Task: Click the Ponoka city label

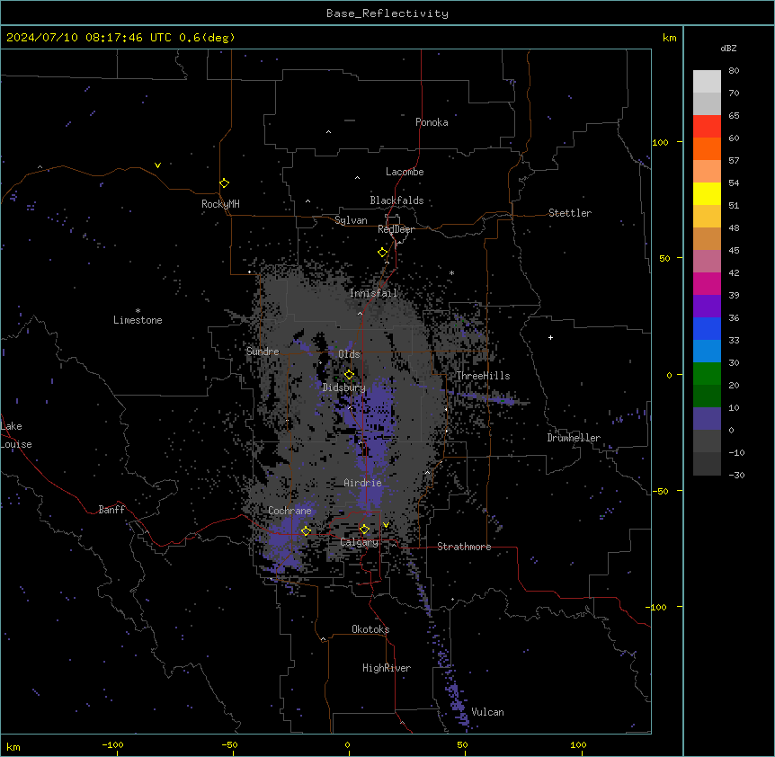Action: (x=432, y=122)
